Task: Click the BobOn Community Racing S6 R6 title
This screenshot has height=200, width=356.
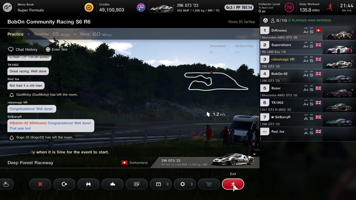Action: click(49, 22)
